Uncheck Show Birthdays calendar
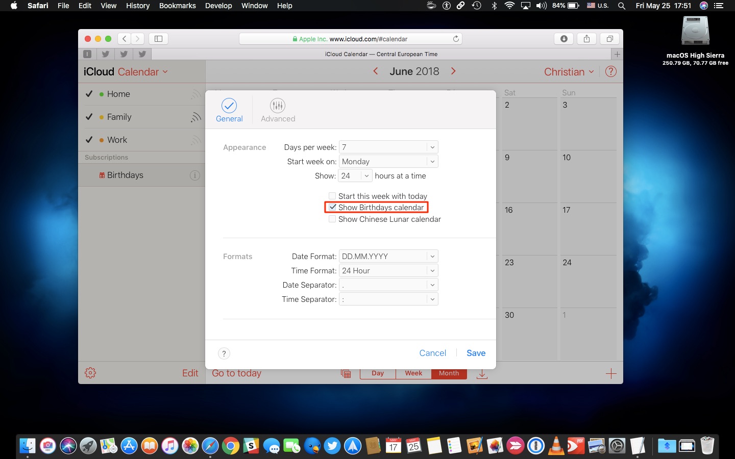This screenshot has height=459, width=735. [x=332, y=207]
